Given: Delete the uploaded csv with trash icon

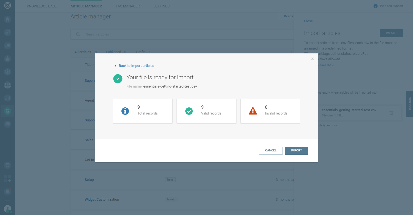Looking at the screenshot, I should pyautogui.click(x=391, y=113).
